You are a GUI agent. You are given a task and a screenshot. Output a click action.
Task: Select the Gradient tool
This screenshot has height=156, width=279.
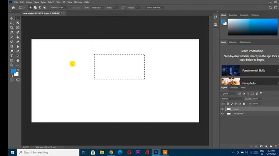12,46
